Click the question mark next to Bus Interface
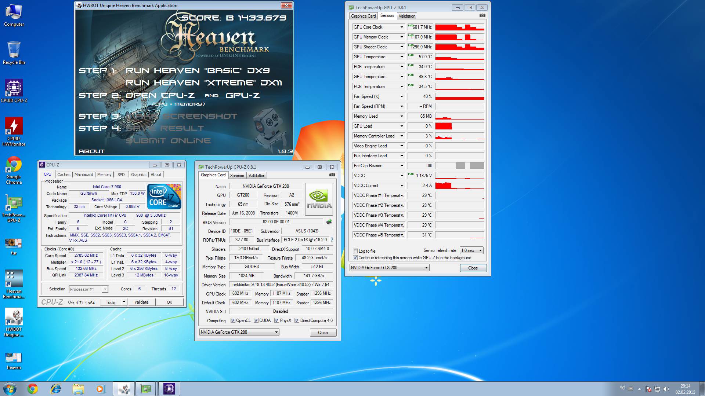Screen dimensions: 705x396 (x=332, y=240)
